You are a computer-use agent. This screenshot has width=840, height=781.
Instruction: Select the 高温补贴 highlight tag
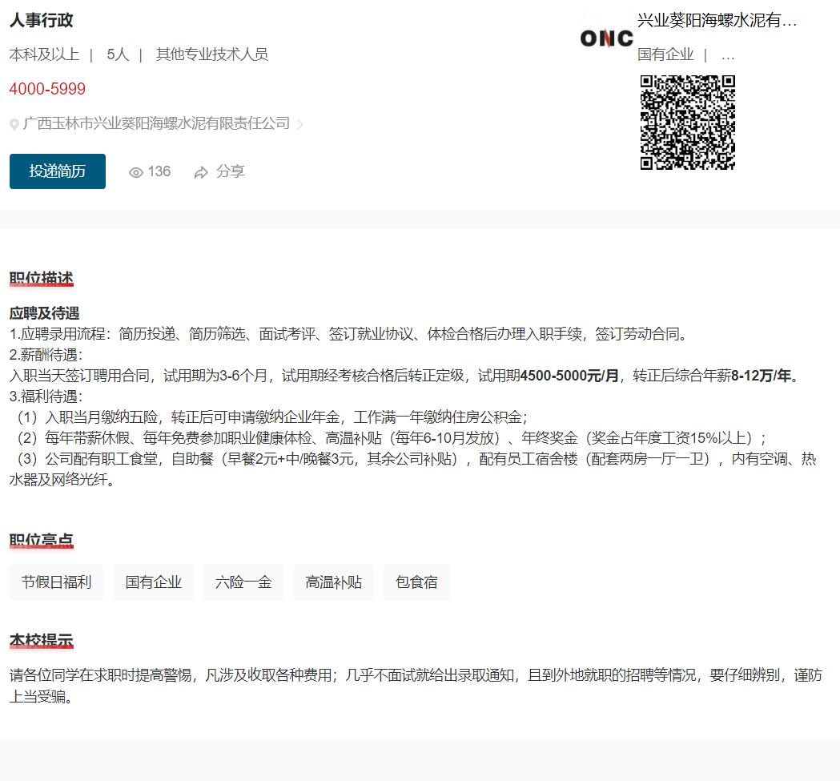pos(334,582)
